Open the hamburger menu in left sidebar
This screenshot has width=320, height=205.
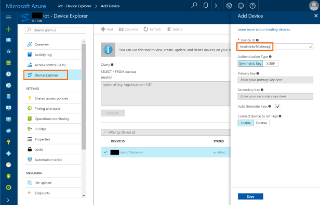tap(8, 18)
